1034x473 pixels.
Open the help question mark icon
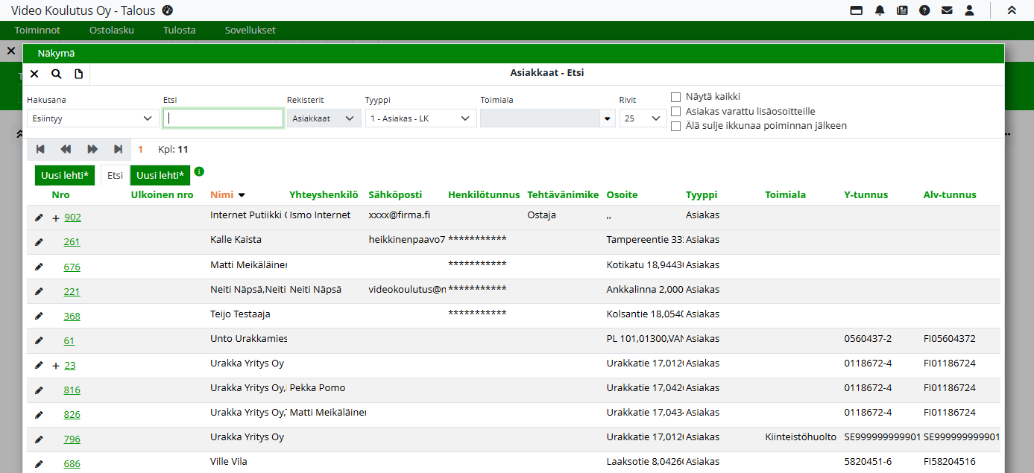[x=924, y=10]
